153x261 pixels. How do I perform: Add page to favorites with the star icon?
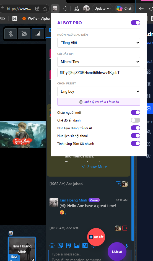pos(45,9)
